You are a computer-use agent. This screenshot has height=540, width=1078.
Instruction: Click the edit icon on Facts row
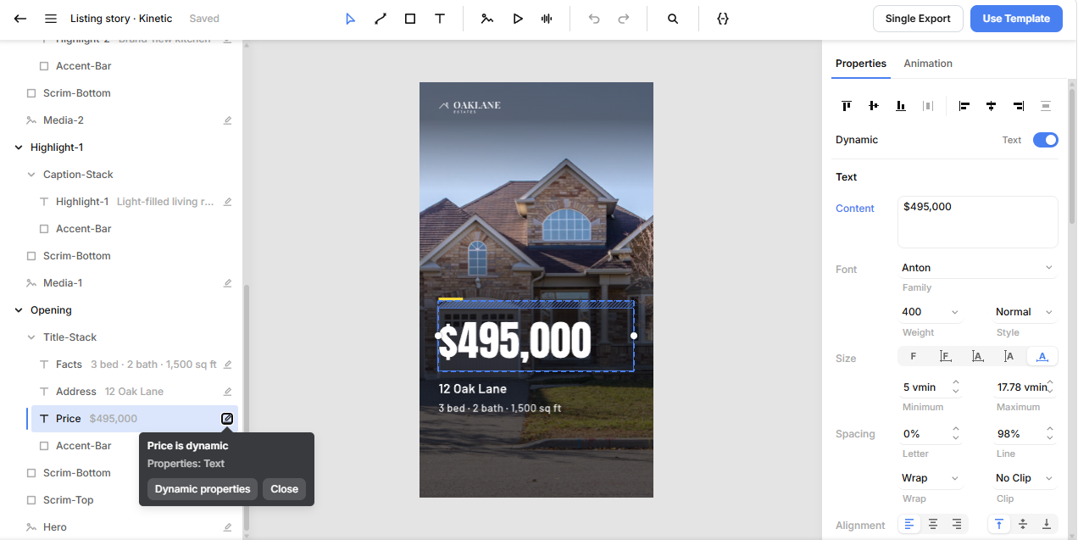tap(227, 365)
